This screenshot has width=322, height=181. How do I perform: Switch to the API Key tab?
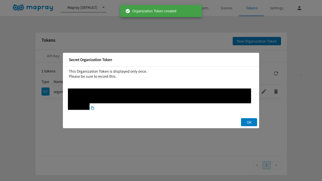53,56
